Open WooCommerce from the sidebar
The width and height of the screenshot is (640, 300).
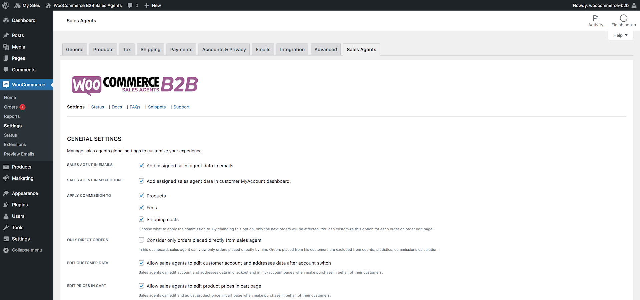click(x=28, y=84)
